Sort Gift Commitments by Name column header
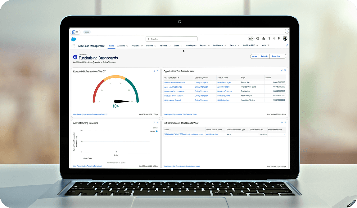The image size is (357, 208). click(x=167, y=130)
